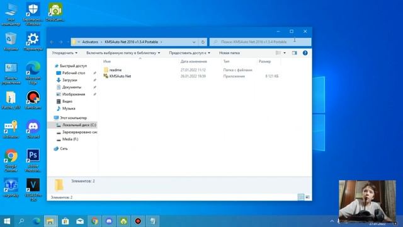Screen dimensions: 403x227
Task: Open Microsoft Store from the taskbar
Action: point(65,221)
